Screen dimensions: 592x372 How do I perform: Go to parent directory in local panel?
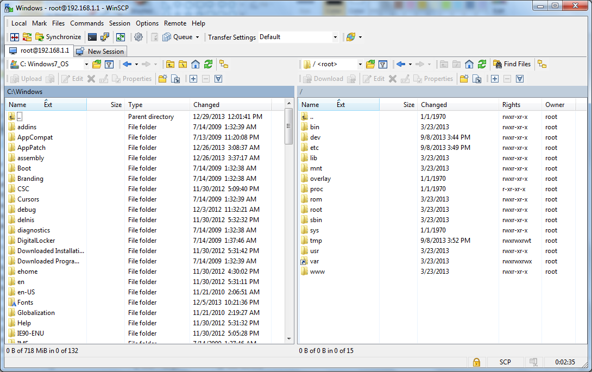(171, 64)
